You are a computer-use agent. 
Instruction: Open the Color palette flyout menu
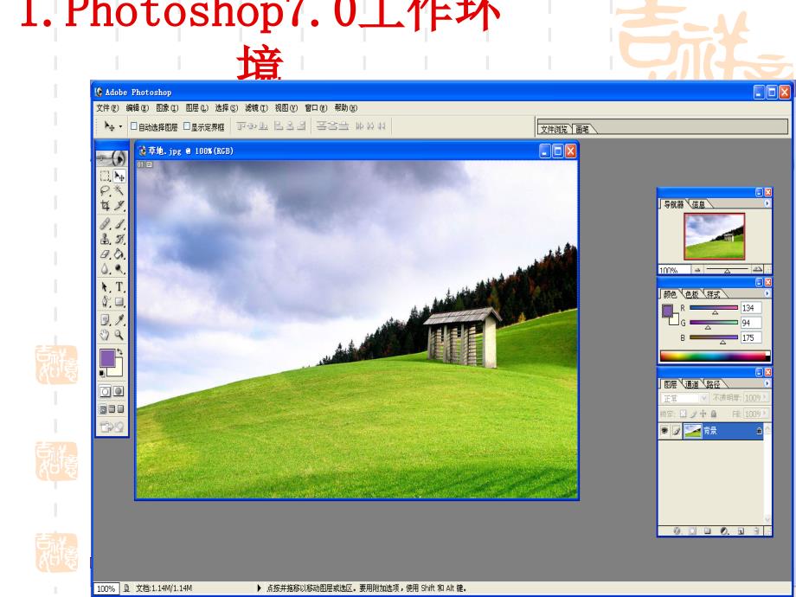point(767,293)
